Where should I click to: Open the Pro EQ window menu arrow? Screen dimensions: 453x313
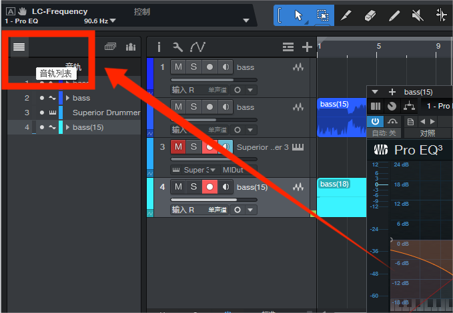(375, 92)
